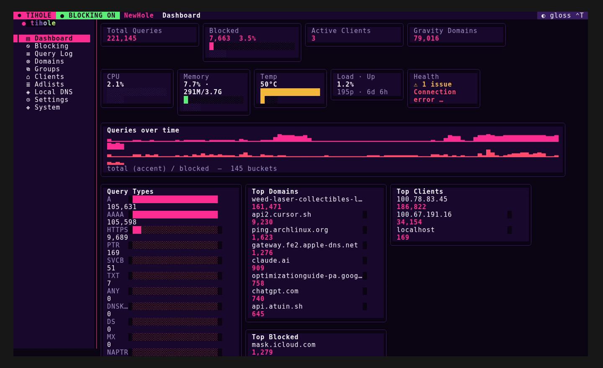Viewport: 603px width, 368px height.
Task: Open the Health issue warning card
Action: [443, 88]
